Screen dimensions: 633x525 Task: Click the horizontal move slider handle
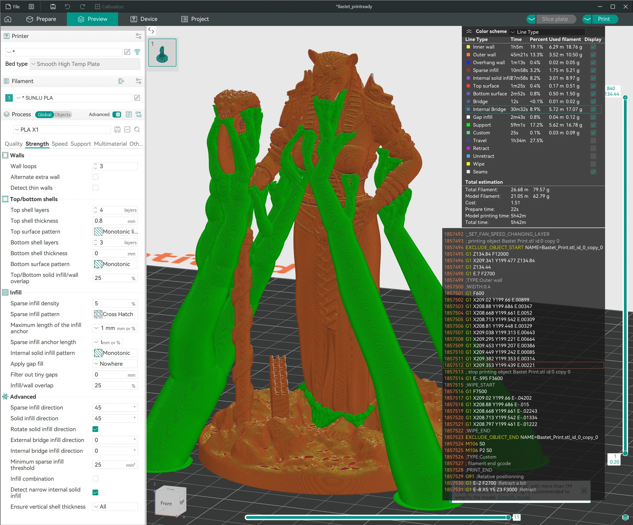click(x=508, y=517)
